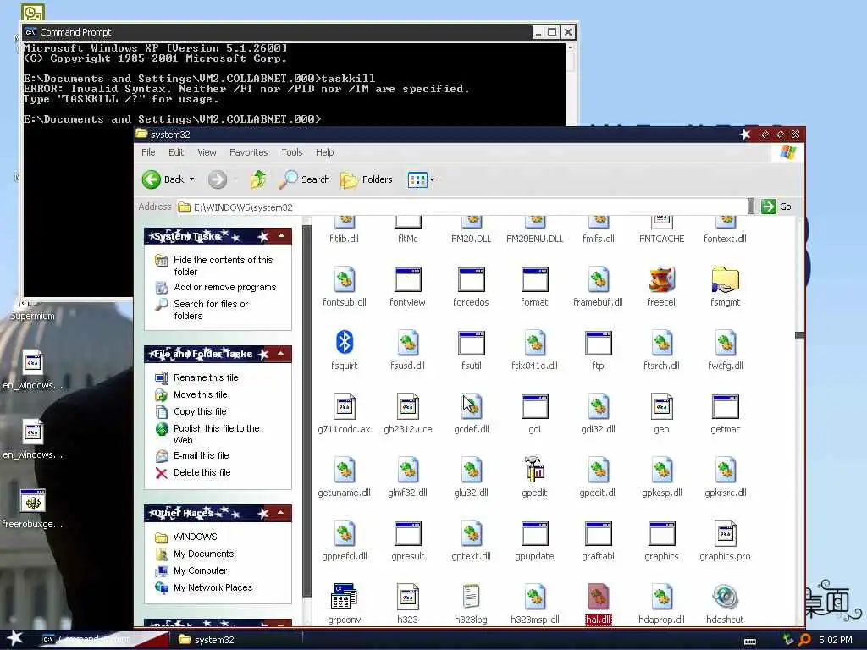Open the address bar dropdown arrow
Screen dimensions: 867x650
751,207
